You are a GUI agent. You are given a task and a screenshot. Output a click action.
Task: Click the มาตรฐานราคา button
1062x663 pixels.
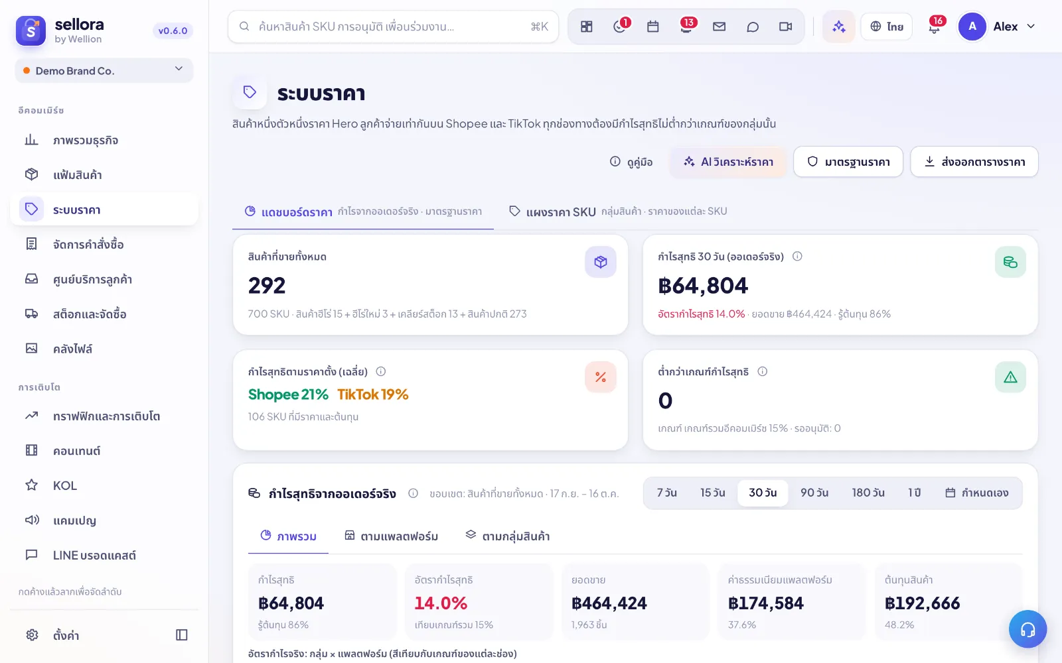(x=848, y=162)
